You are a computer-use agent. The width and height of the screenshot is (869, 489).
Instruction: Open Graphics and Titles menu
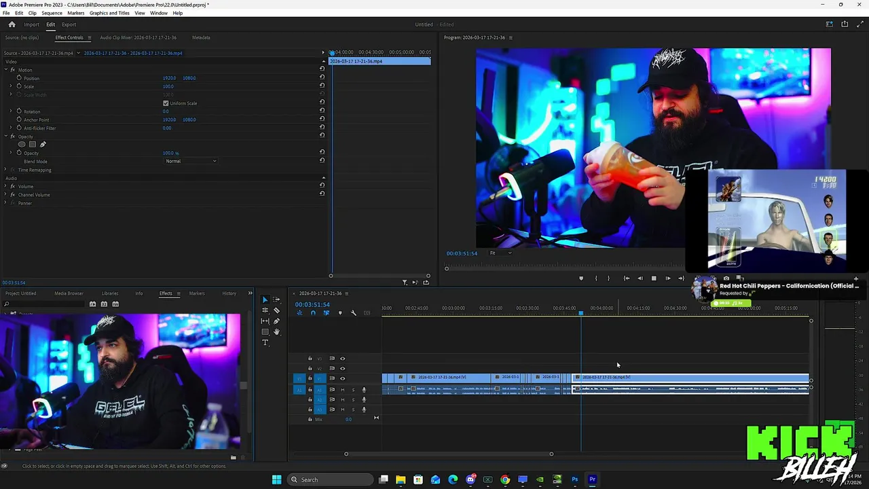pos(109,13)
